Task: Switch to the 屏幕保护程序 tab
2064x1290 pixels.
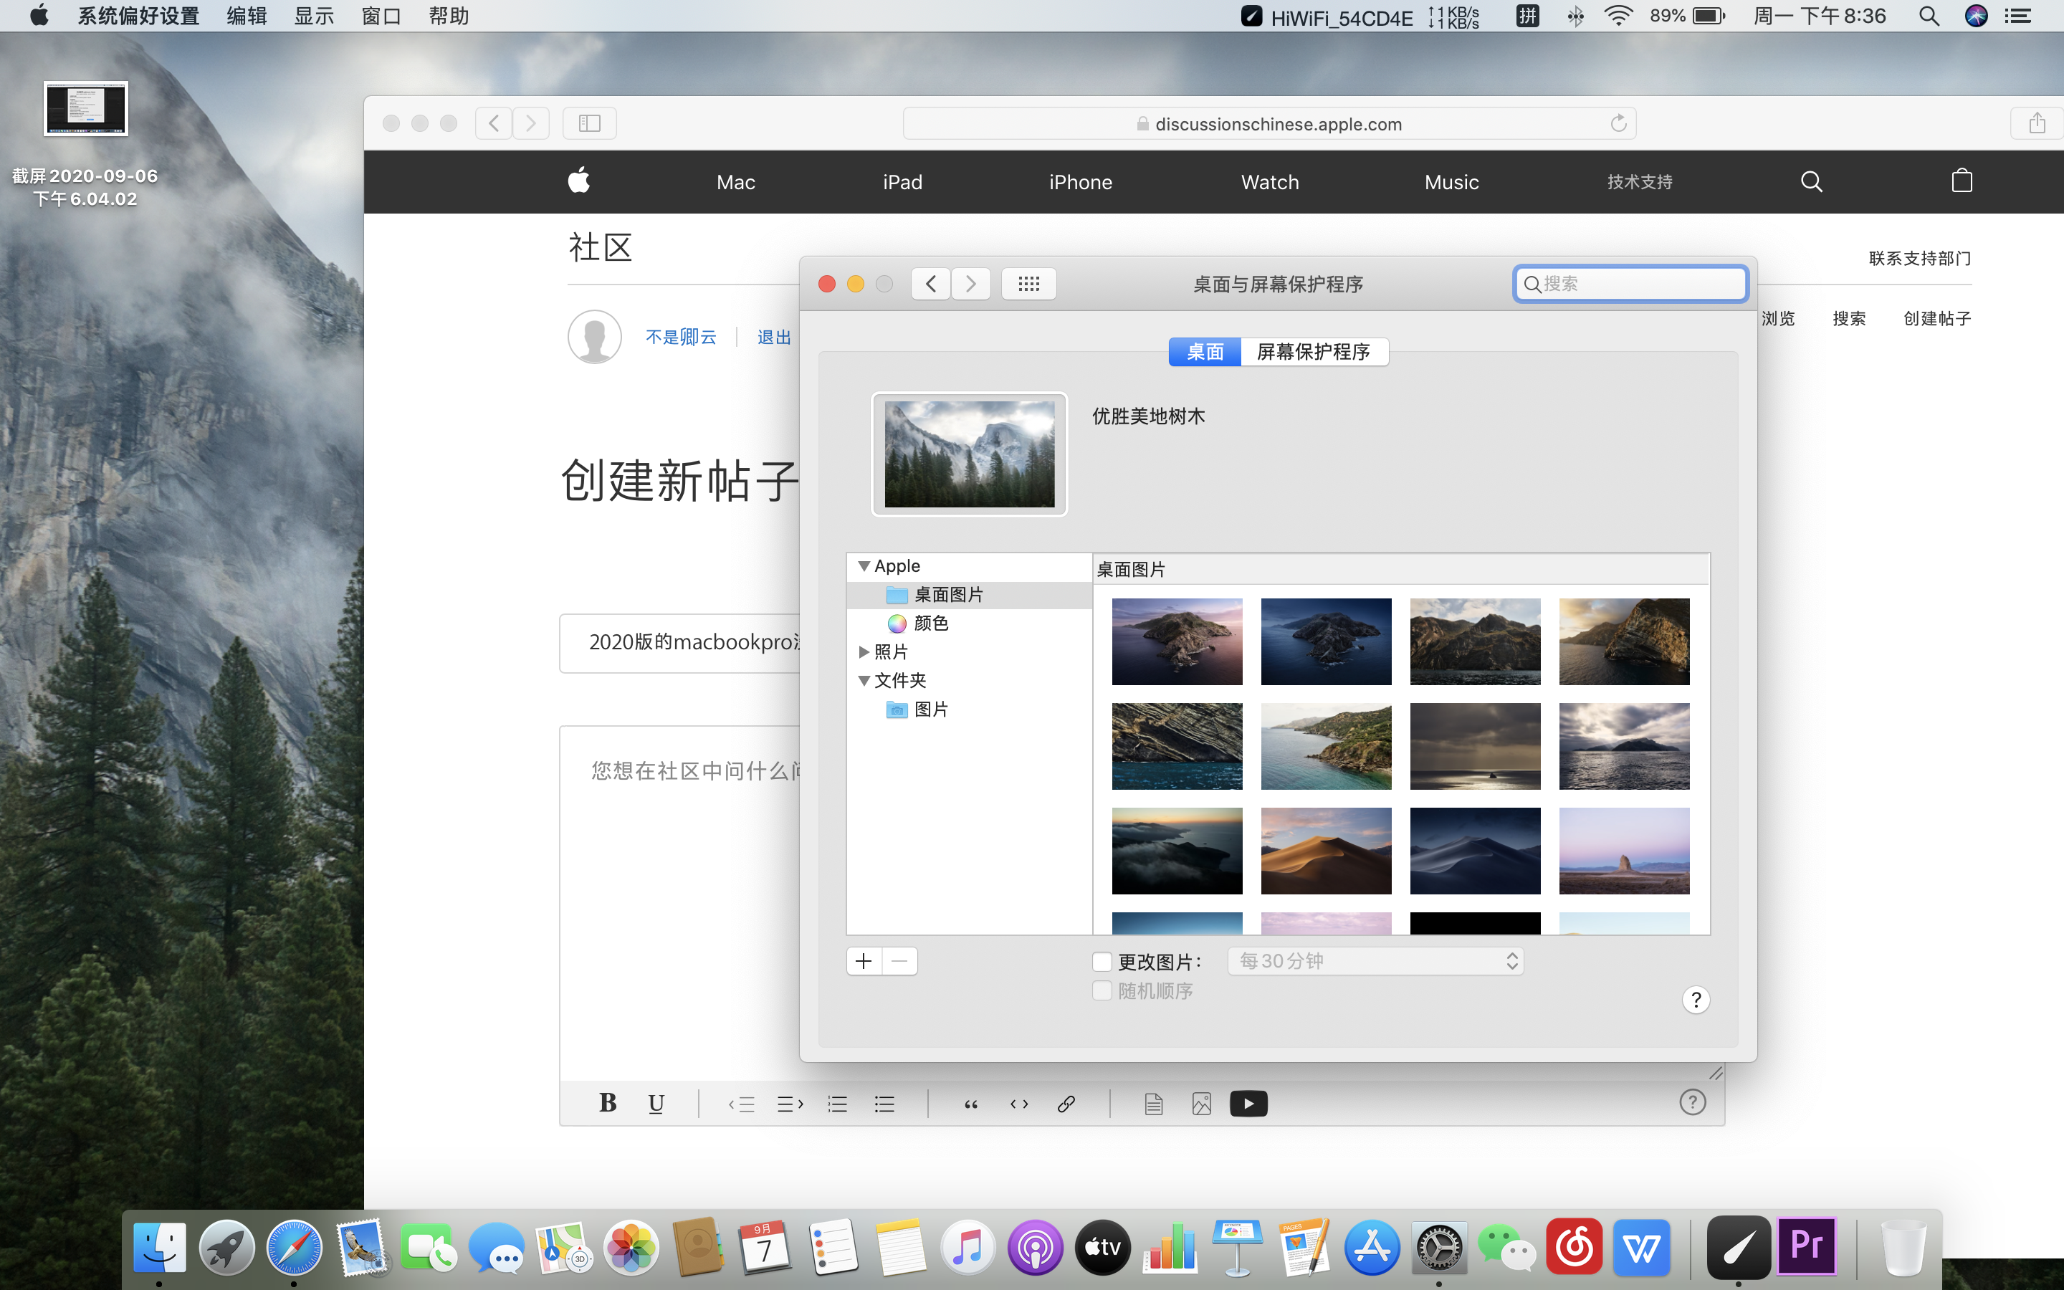Action: pos(1314,351)
